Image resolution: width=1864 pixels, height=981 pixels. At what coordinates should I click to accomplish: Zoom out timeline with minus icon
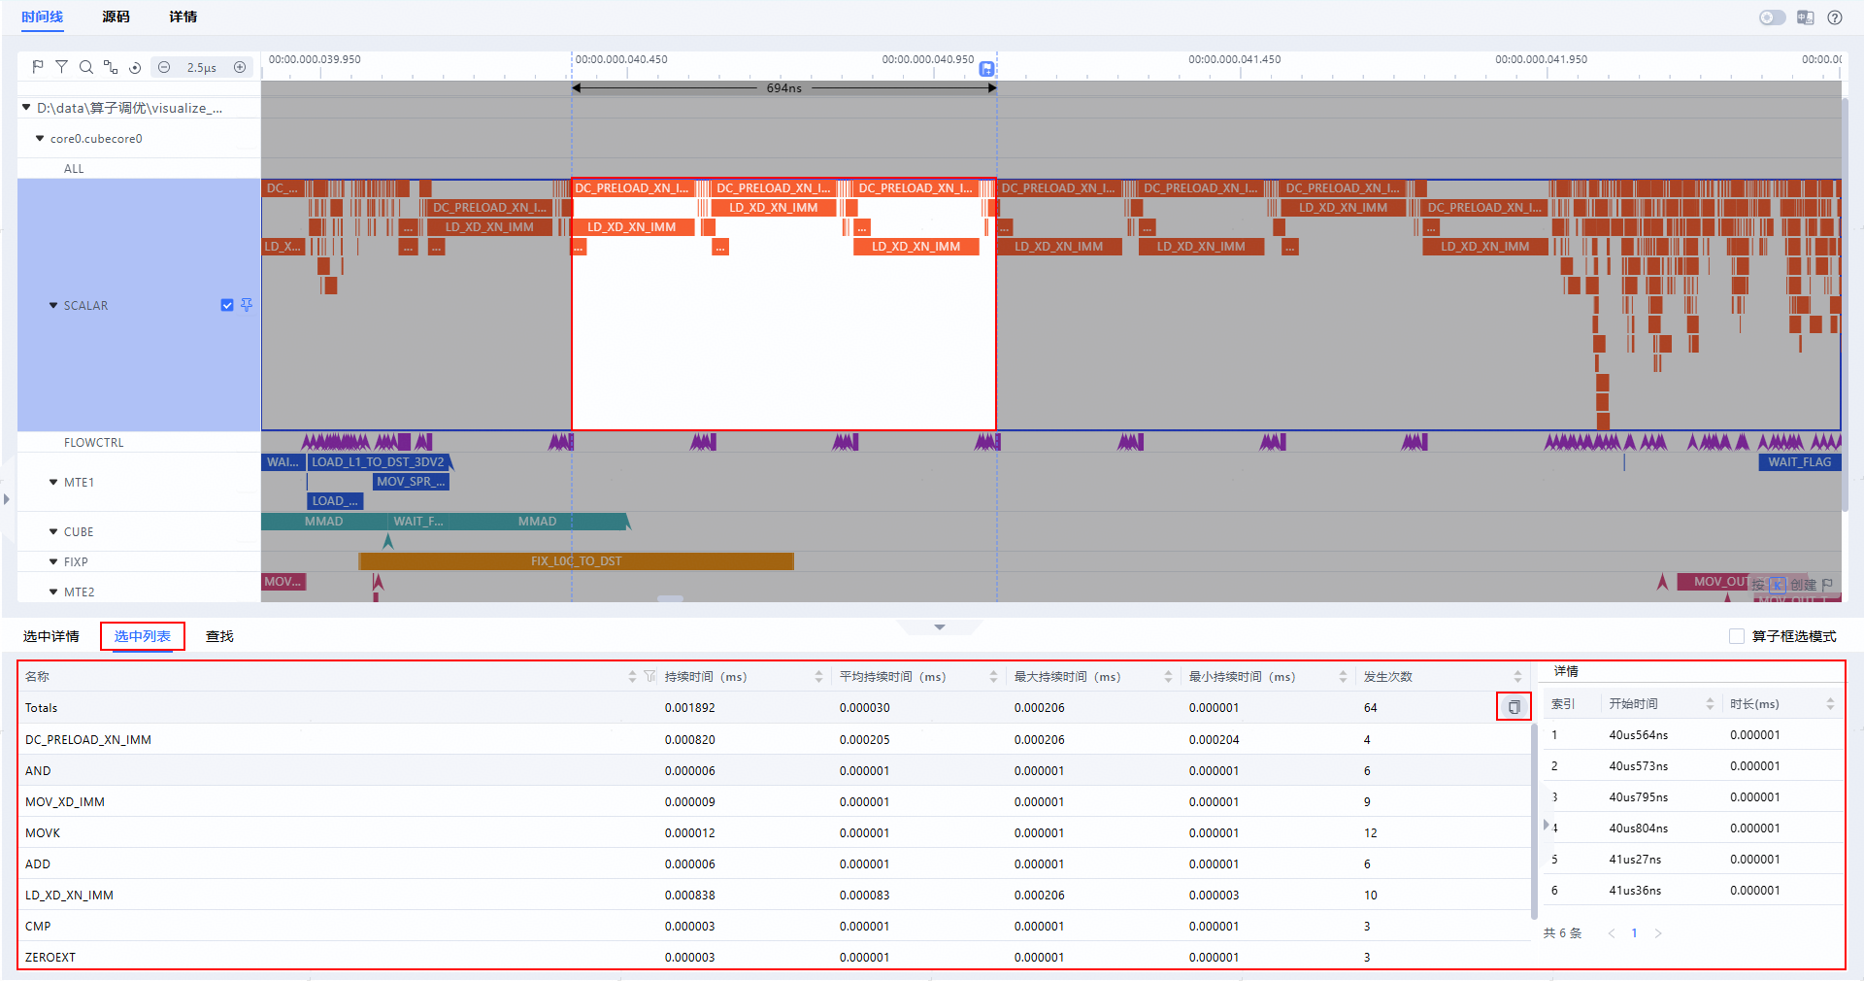pos(164,67)
